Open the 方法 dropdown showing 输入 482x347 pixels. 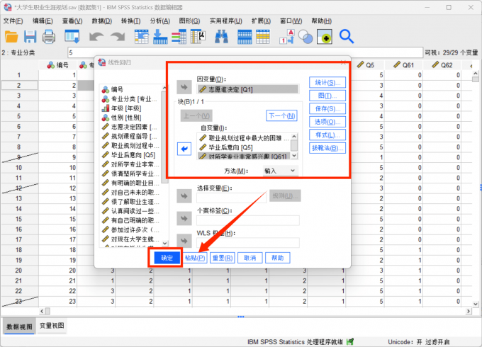[x=279, y=171]
